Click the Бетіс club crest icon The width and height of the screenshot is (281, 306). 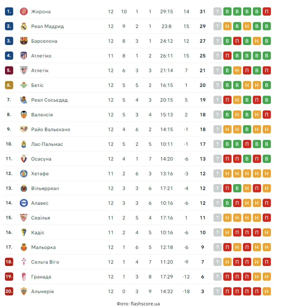[x=24, y=85]
